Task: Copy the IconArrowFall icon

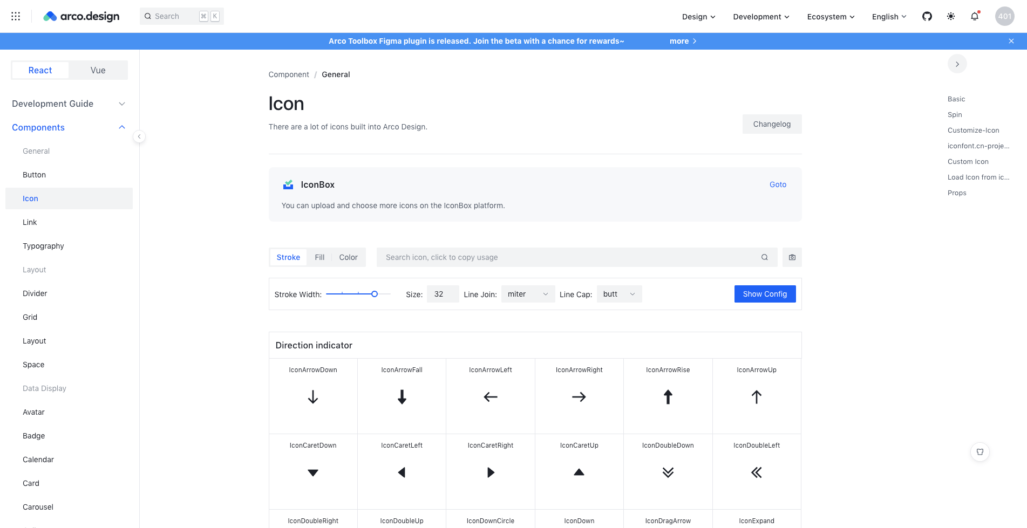Action: (x=402, y=396)
